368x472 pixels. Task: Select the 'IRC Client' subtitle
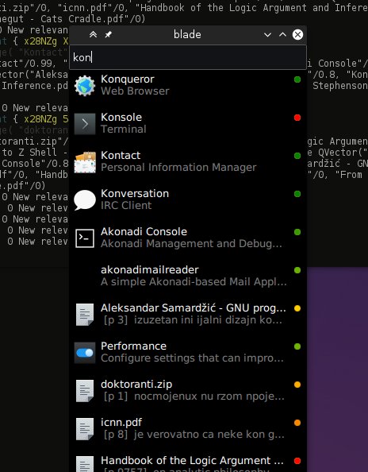point(126,206)
